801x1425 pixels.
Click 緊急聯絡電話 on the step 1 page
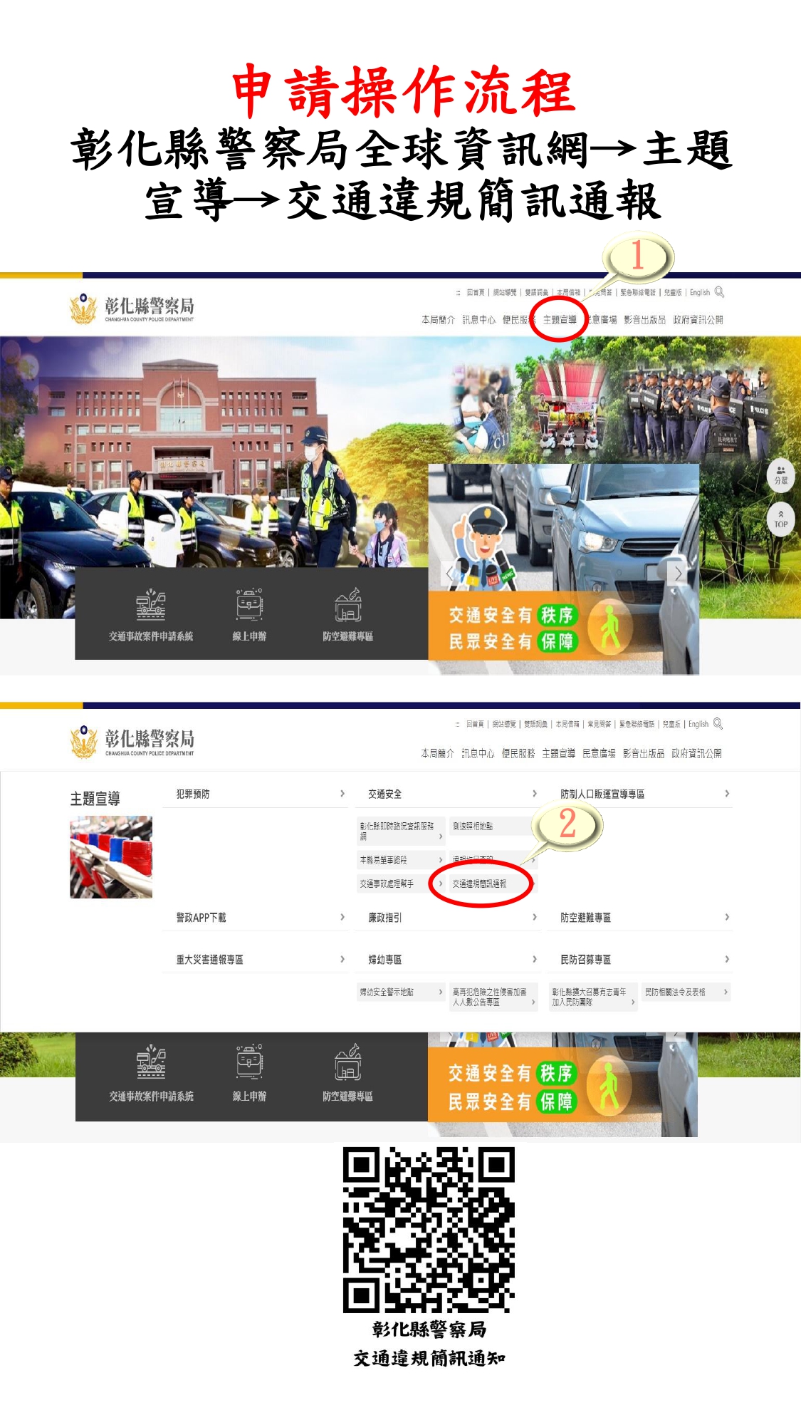click(x=638, y=293)
